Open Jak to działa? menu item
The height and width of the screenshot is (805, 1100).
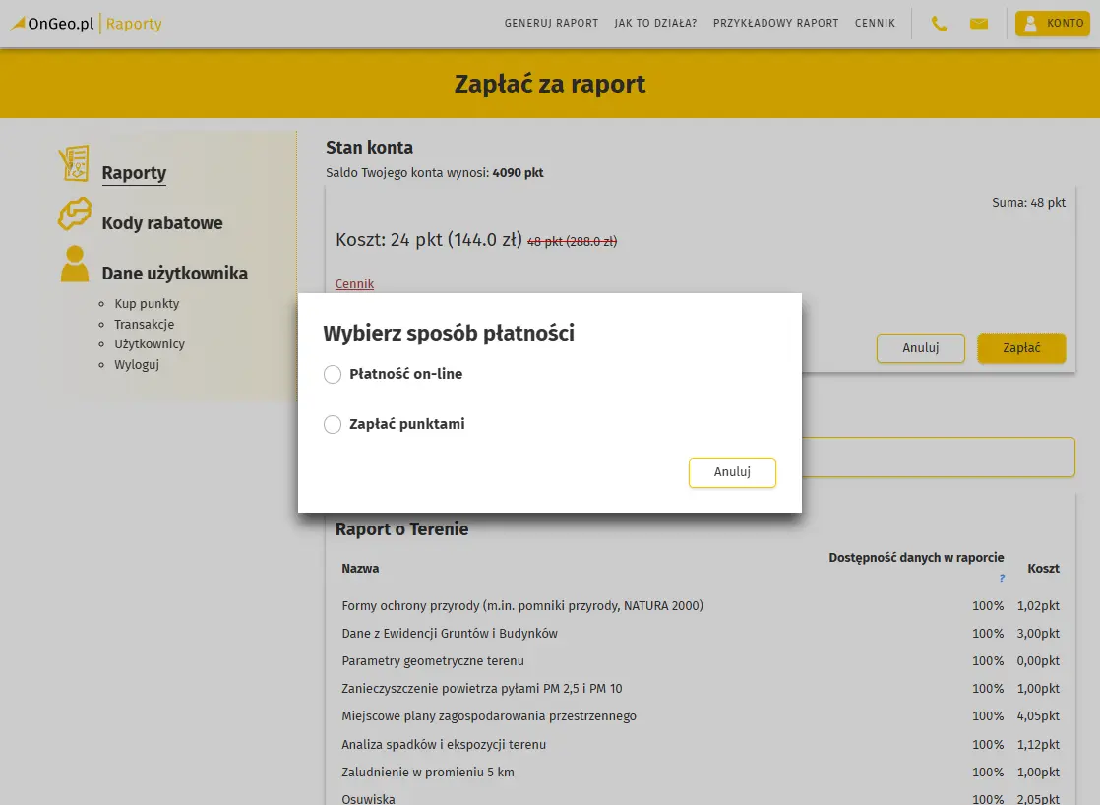[655, 23]
